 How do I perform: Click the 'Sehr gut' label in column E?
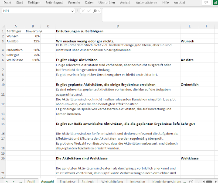pos(187,124)
